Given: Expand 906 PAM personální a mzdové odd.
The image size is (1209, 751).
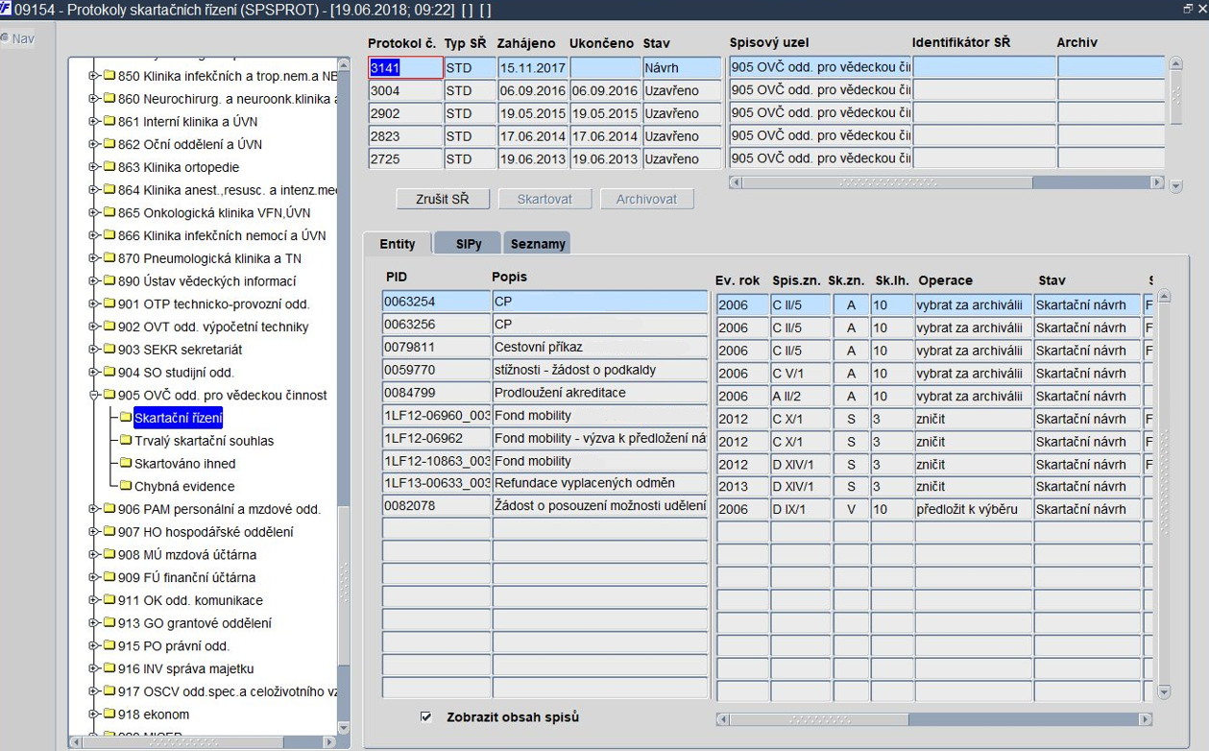Looking at the screenshot, I should point(94,509).
